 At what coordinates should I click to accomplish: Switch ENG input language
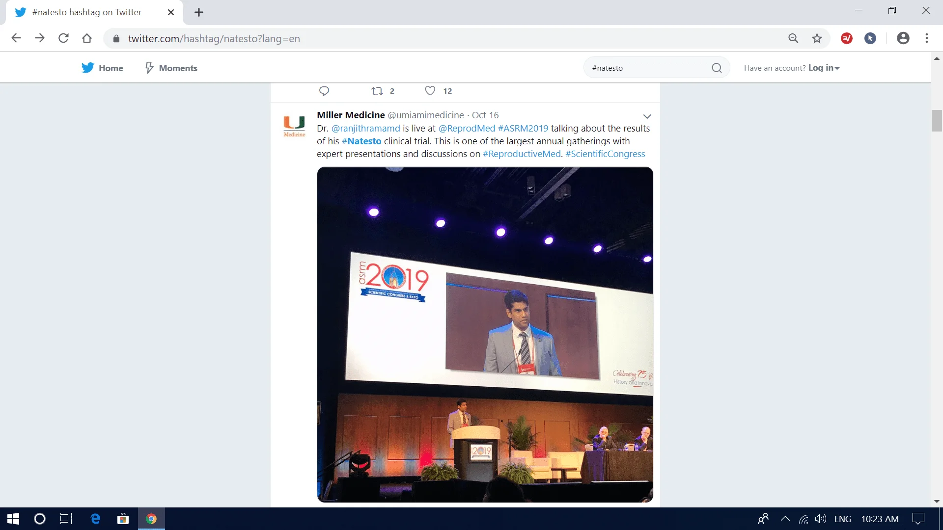(x=843, y=519)
